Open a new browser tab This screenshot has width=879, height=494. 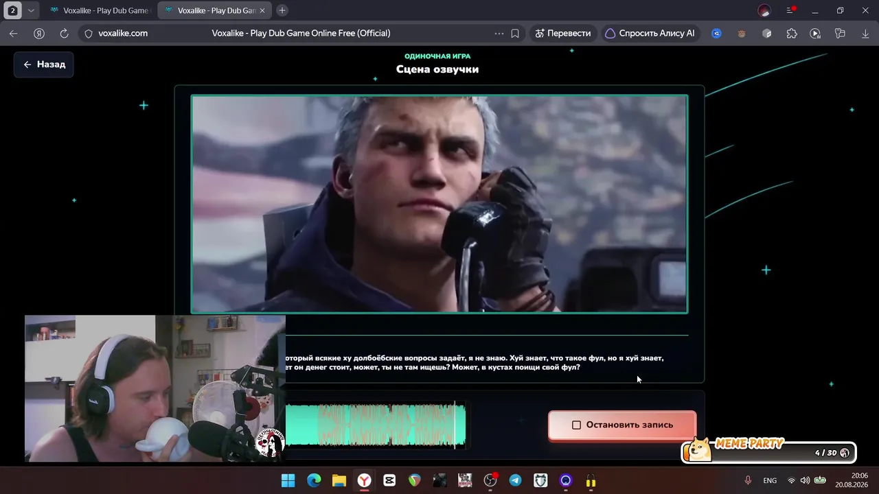[282, 10]
